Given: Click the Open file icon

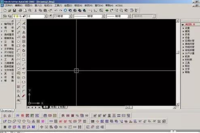Looking at the screenshot, I should [x=10, y=10].
